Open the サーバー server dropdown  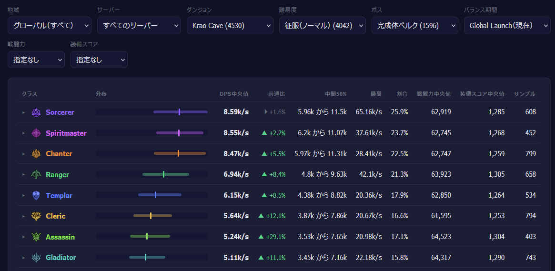click(139, 25)
